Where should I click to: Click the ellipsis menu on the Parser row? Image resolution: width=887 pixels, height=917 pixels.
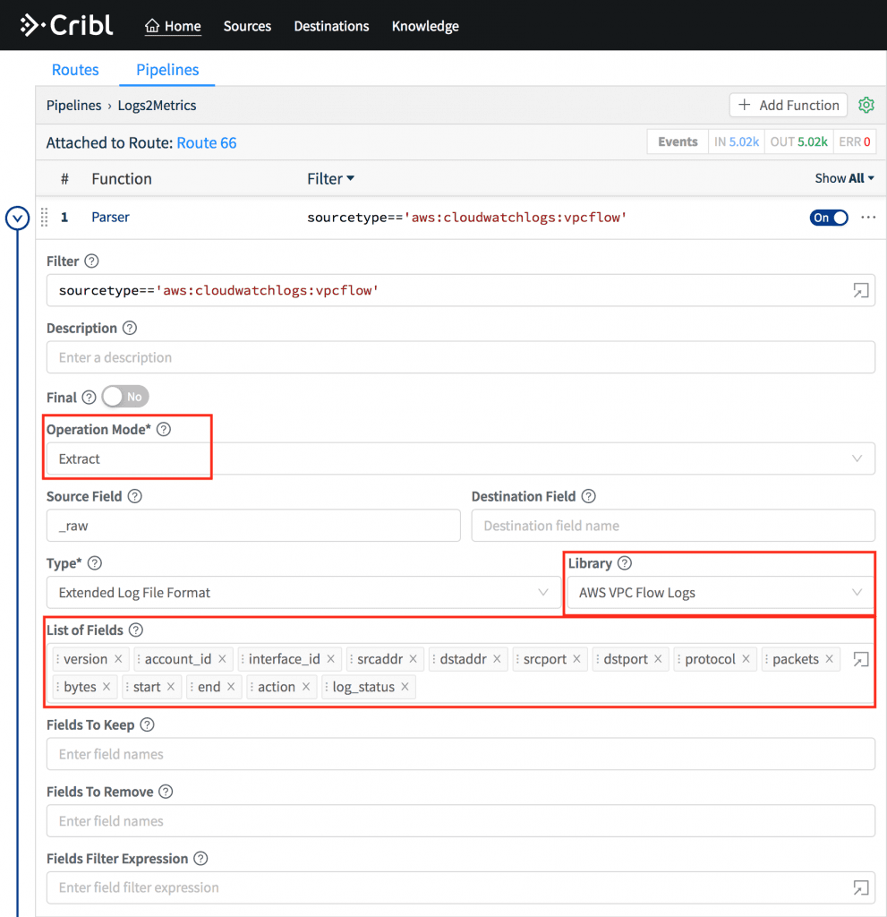[867, 218]
